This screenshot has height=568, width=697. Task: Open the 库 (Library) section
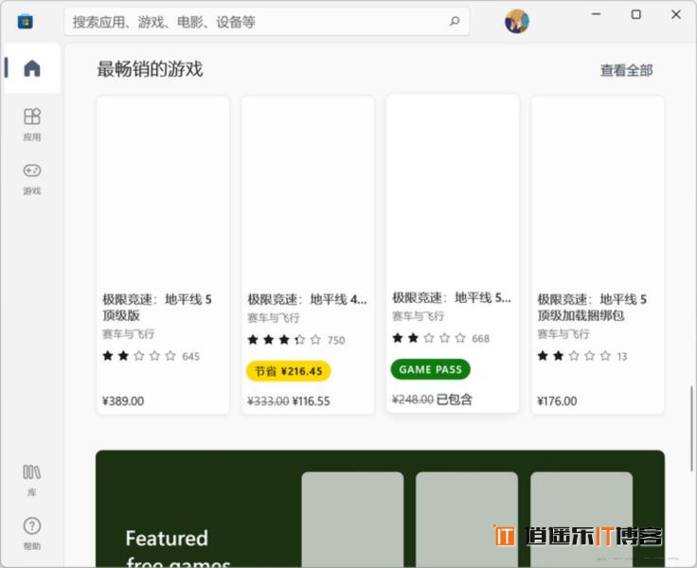32,480
